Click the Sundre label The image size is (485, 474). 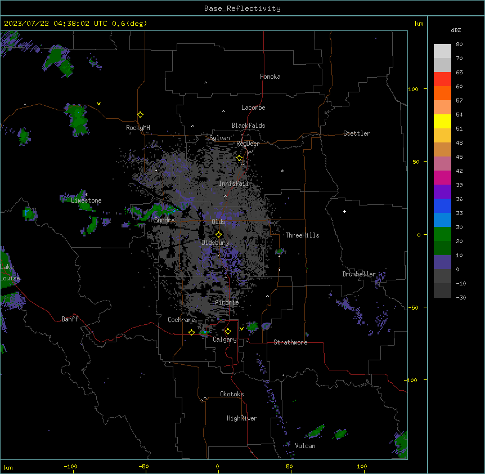pyautogui.click(x=164, y=220)
